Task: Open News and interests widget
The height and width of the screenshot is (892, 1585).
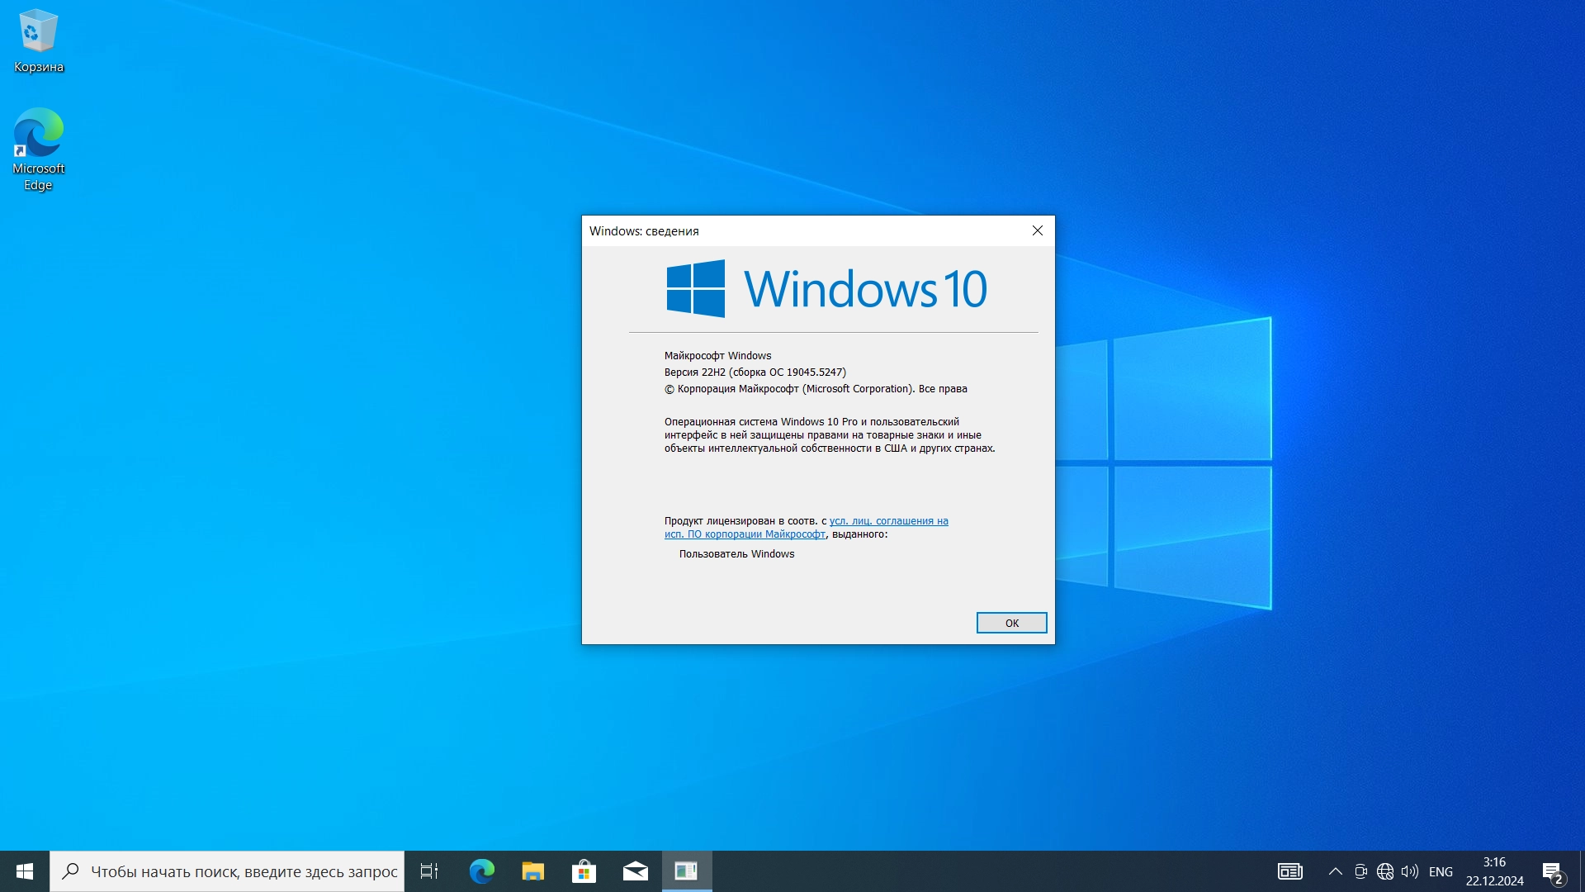Action: tap(1289, 871)
